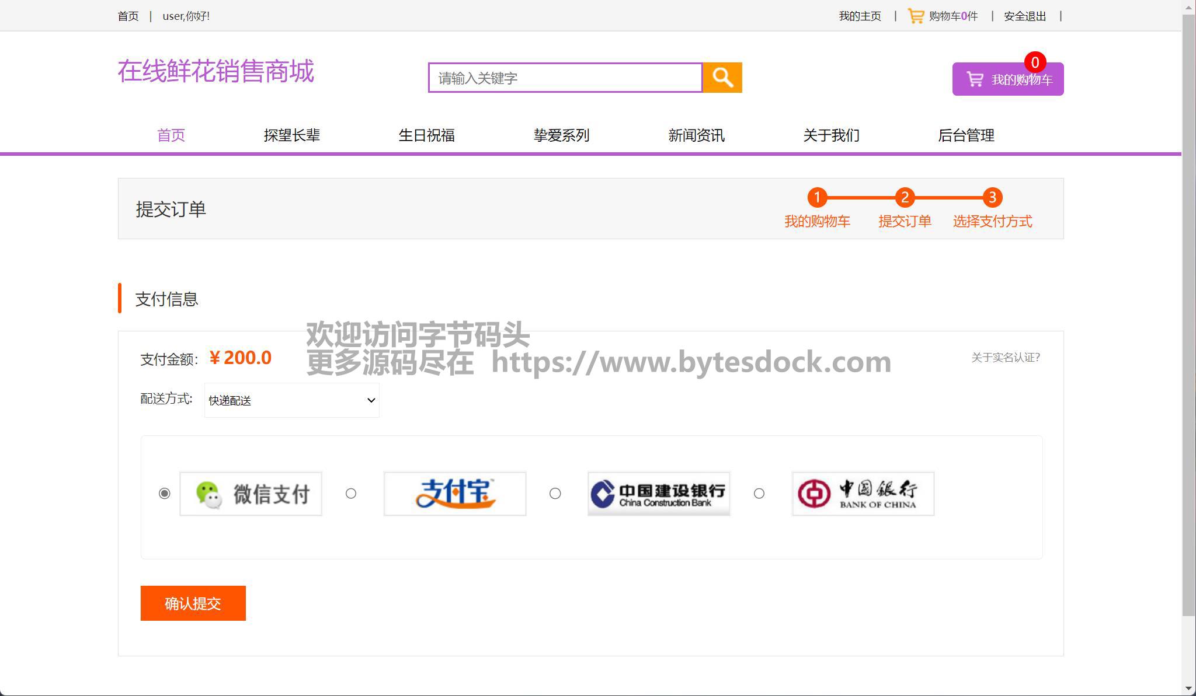Select the Bank of China radio button
The width and height of the screenshot is (1196, 696).
pos(759,494)
